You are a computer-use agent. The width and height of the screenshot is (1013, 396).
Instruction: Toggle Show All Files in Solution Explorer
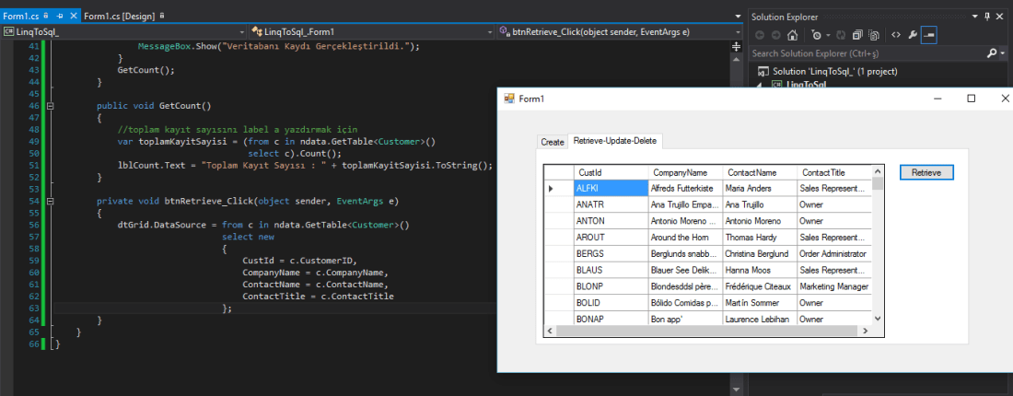tap(874, 35)
